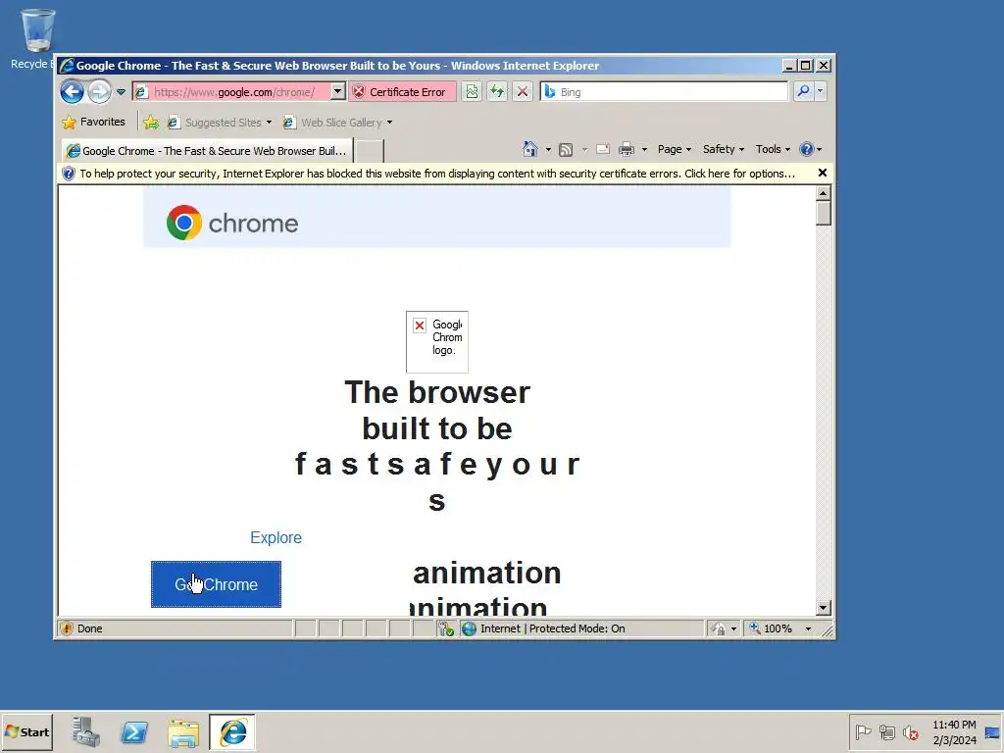Open the Safety menu
The height and width of the screenshot is (753, 1004).
723,149
